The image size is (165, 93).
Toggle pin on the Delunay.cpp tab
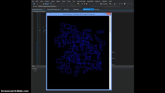pyautogui.click(x=91, y=9)
